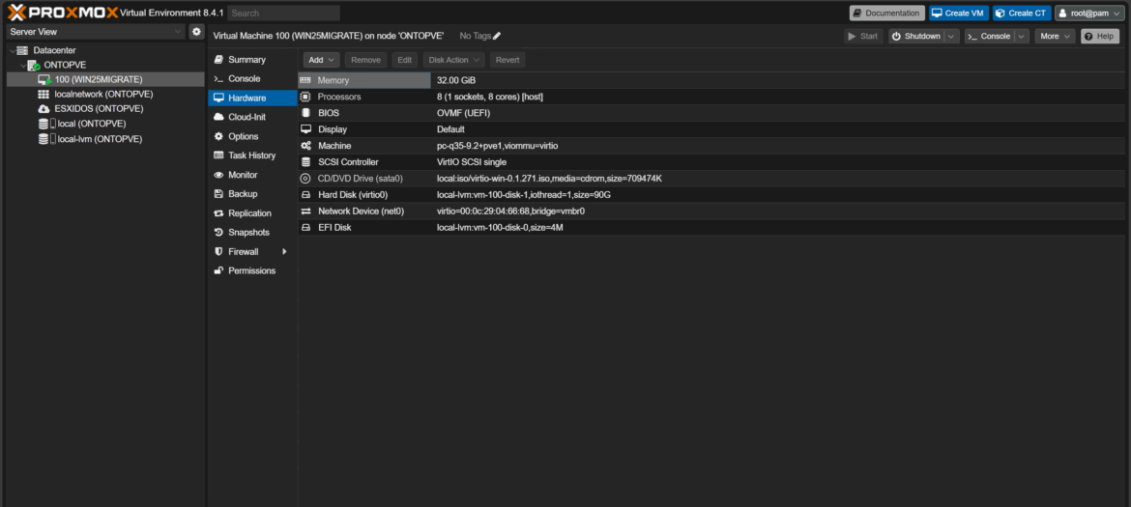Click the Shutdown button

[x=916, y=36]
